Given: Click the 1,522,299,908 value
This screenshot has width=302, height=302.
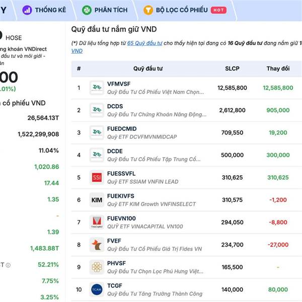Looking at the screenshot, I should (38, 134).
